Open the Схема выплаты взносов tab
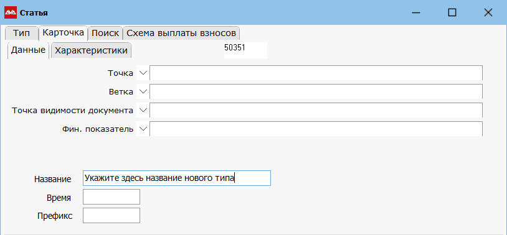 [181, 33]
